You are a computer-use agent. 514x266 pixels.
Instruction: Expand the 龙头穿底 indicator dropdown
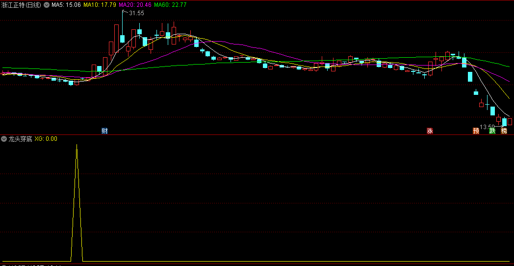point(4,139)
